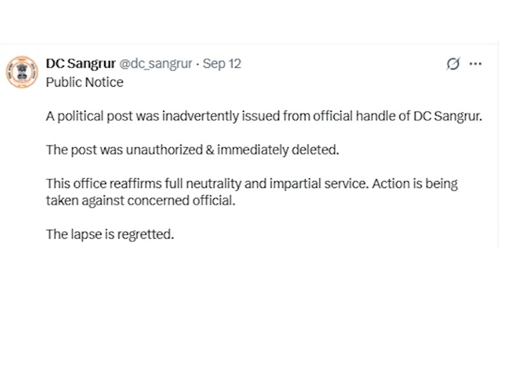Click the @dc_sangrur handle
This screenshot has height=373, width=507.
click(155, 63)
